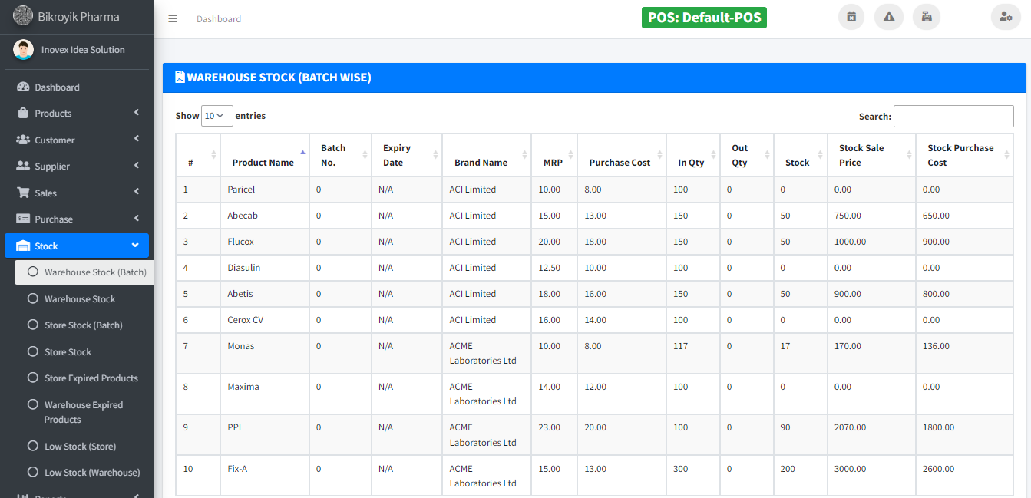Open the user settings icon
This screenshot has height=498, width=1031.
tap(1004, 17)
